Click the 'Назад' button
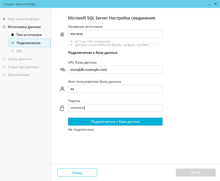 pyautogui.click(x=77, y=173)
